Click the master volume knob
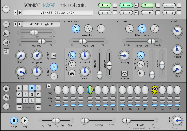This screenshot has height=131, width=187. coord(177,121)
